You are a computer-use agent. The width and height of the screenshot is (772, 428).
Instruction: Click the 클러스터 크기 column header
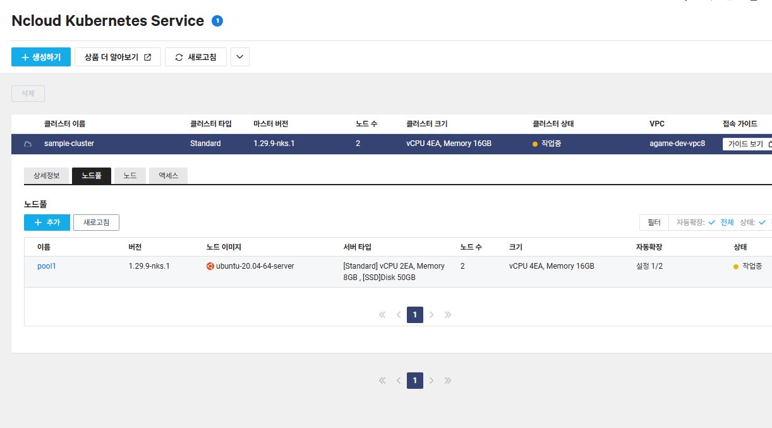point(427,124)
